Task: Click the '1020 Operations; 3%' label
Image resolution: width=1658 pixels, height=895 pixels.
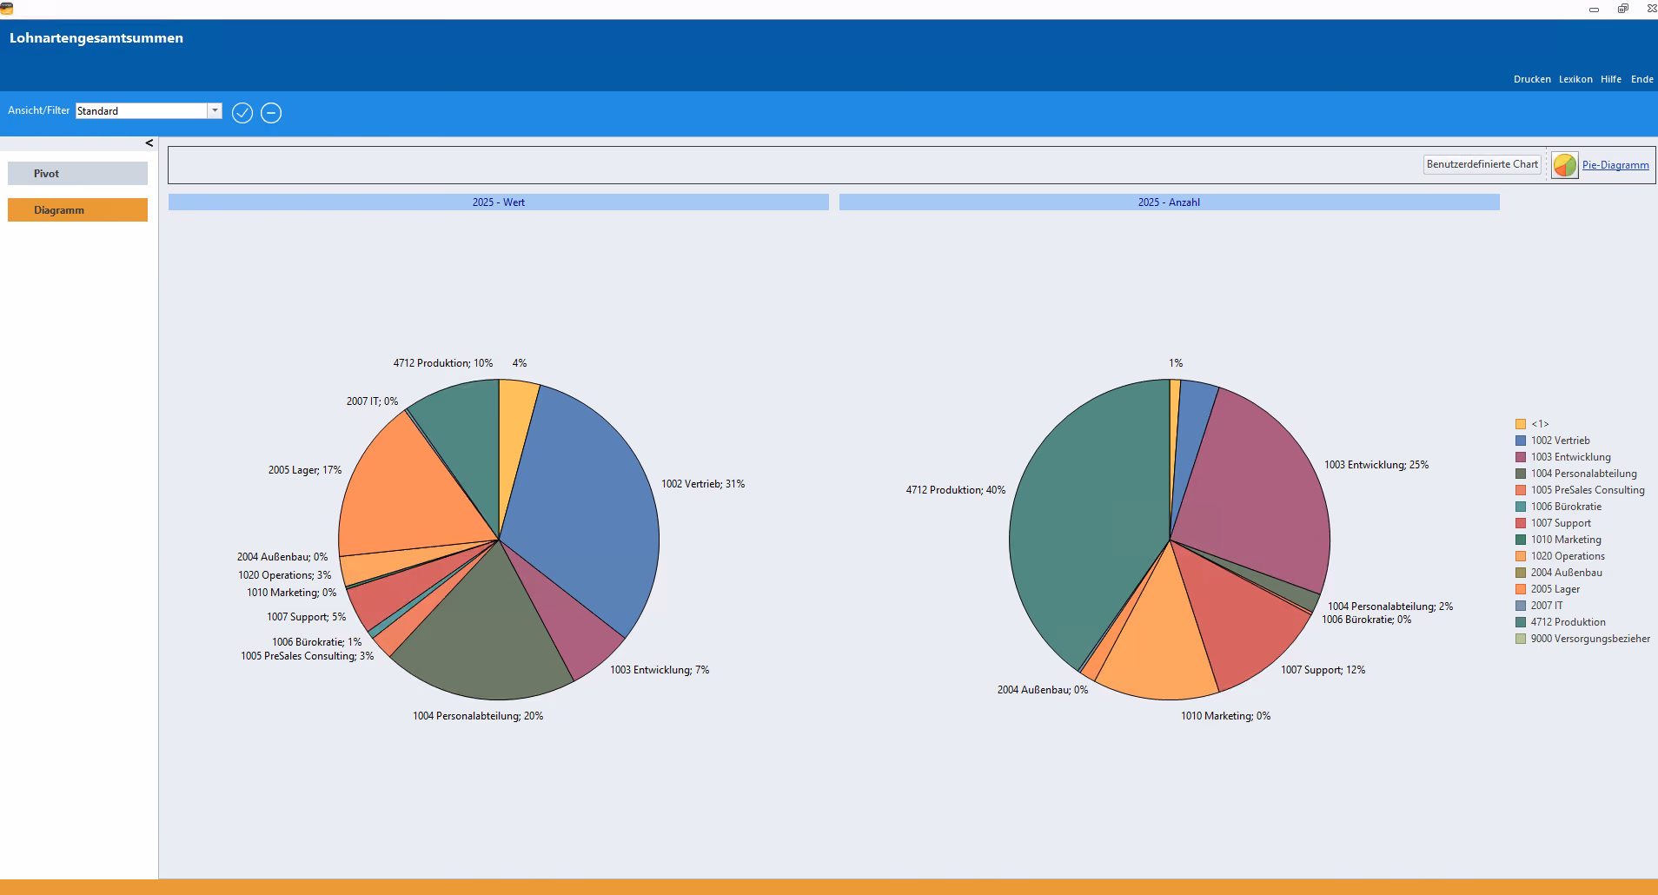Action: tap(285, 575)
